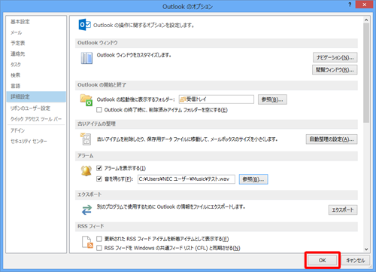Toggle the 音を鳴らす checkbox
The height and width of the screenshot is (272, 376).
(x=99, y=179)
